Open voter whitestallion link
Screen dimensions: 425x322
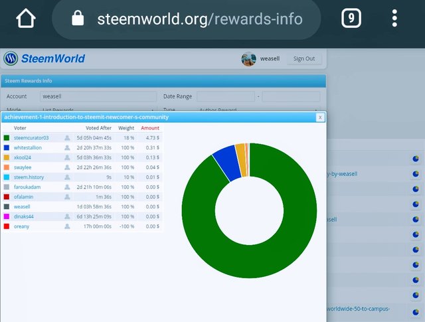[28, 147]
